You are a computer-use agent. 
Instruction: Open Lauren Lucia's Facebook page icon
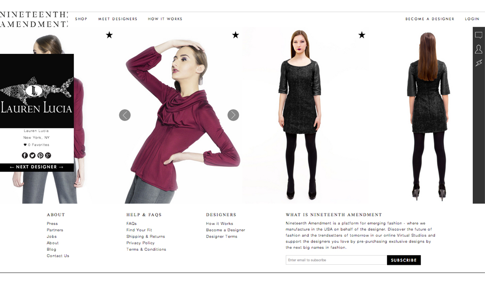25,156
